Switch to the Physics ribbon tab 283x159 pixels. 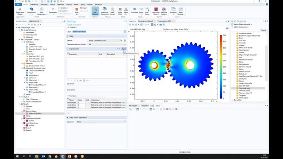69,4
